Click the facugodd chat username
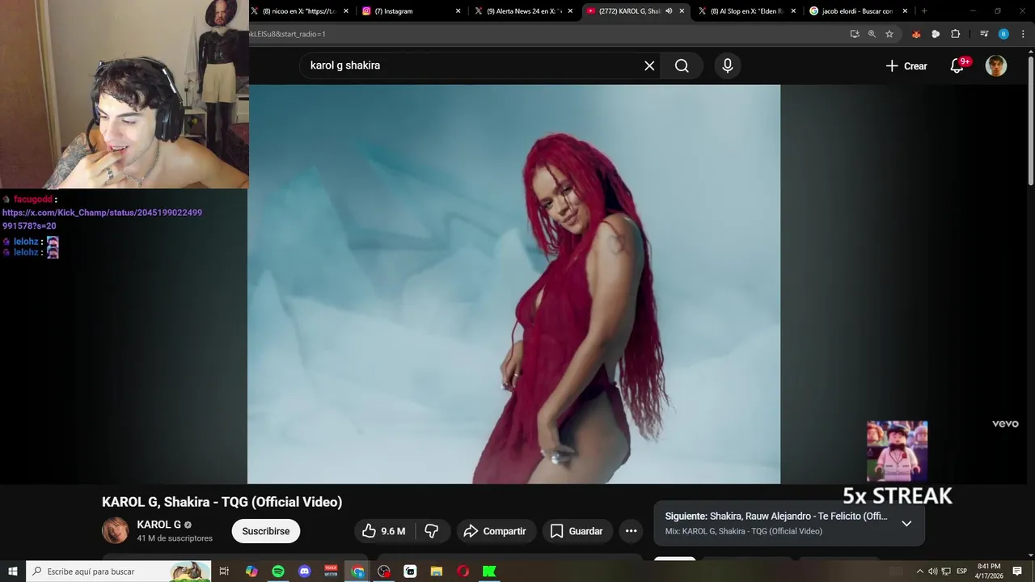This screenshot has width=1035, height=582. click(x=33, y=199)
